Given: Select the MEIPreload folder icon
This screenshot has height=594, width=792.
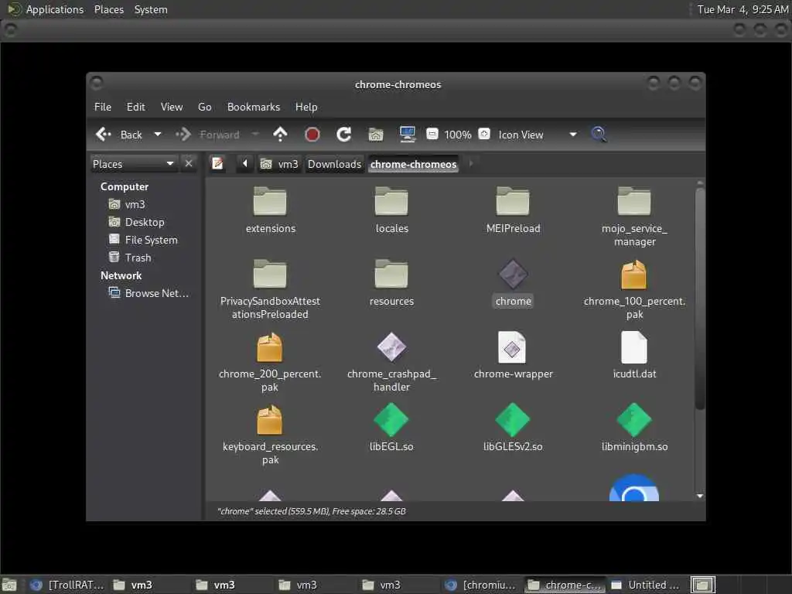Looking at the screenshot, I should (513, 202).
